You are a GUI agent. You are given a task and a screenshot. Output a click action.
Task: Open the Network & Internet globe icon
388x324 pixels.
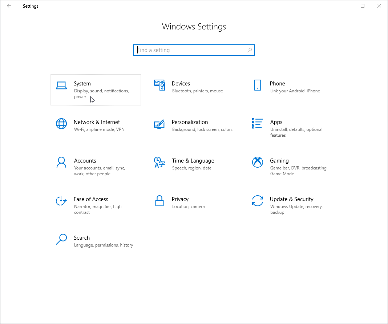click(61, 124)
